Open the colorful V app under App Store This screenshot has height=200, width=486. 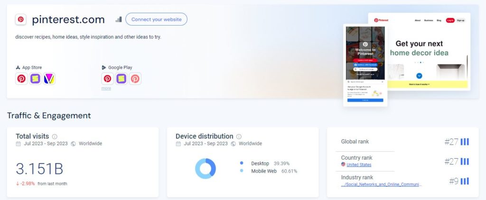(49, 79)
